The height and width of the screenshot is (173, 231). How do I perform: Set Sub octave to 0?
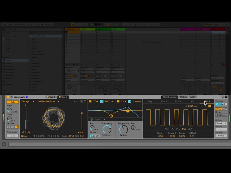[x=8, y=127]
